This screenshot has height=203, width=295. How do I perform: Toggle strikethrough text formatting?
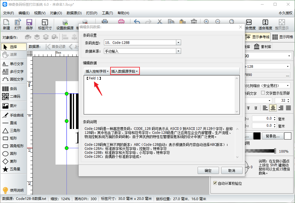tap(248, 108)
